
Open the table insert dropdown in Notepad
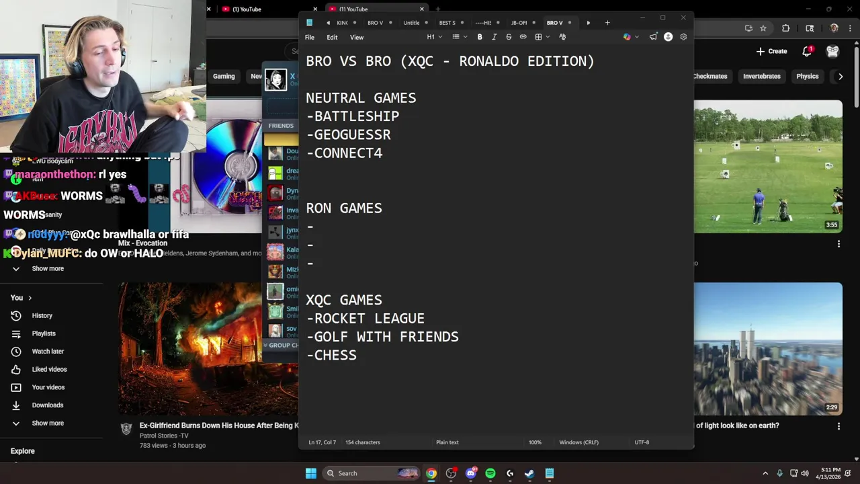click(542, 37)
